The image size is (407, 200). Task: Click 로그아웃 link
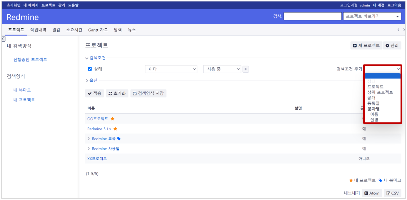[394, 5]
